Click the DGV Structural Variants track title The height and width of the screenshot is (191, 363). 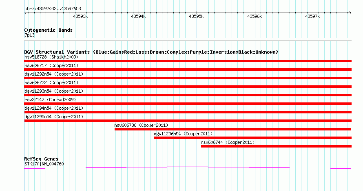151,52
